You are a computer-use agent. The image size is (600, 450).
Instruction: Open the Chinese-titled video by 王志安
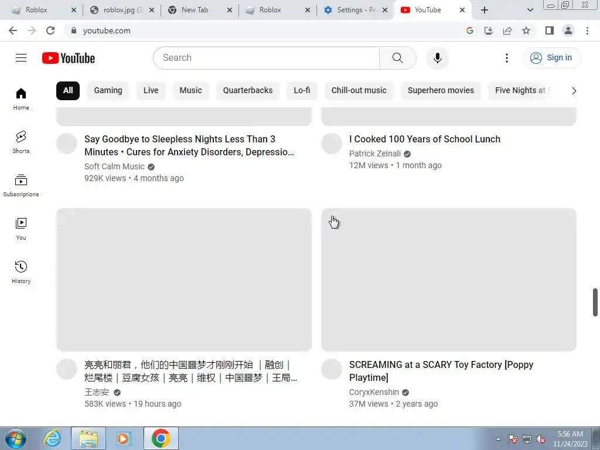click(190, 371)
